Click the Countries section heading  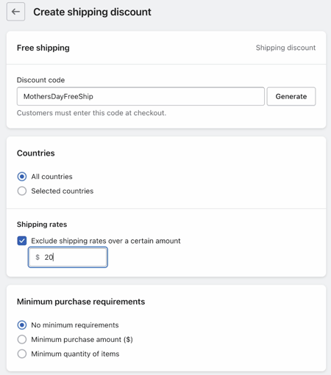tap(36, 153)
